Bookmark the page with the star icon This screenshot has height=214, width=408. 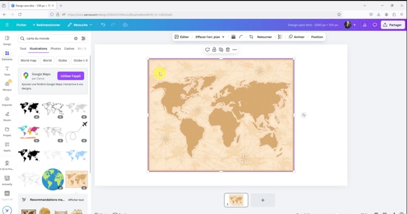tap(339, 15)
